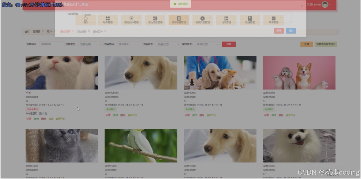Click the gray kitten photo of 宠物名称7
The height and width of the screenshot is (179, 361).
(62, 146)
